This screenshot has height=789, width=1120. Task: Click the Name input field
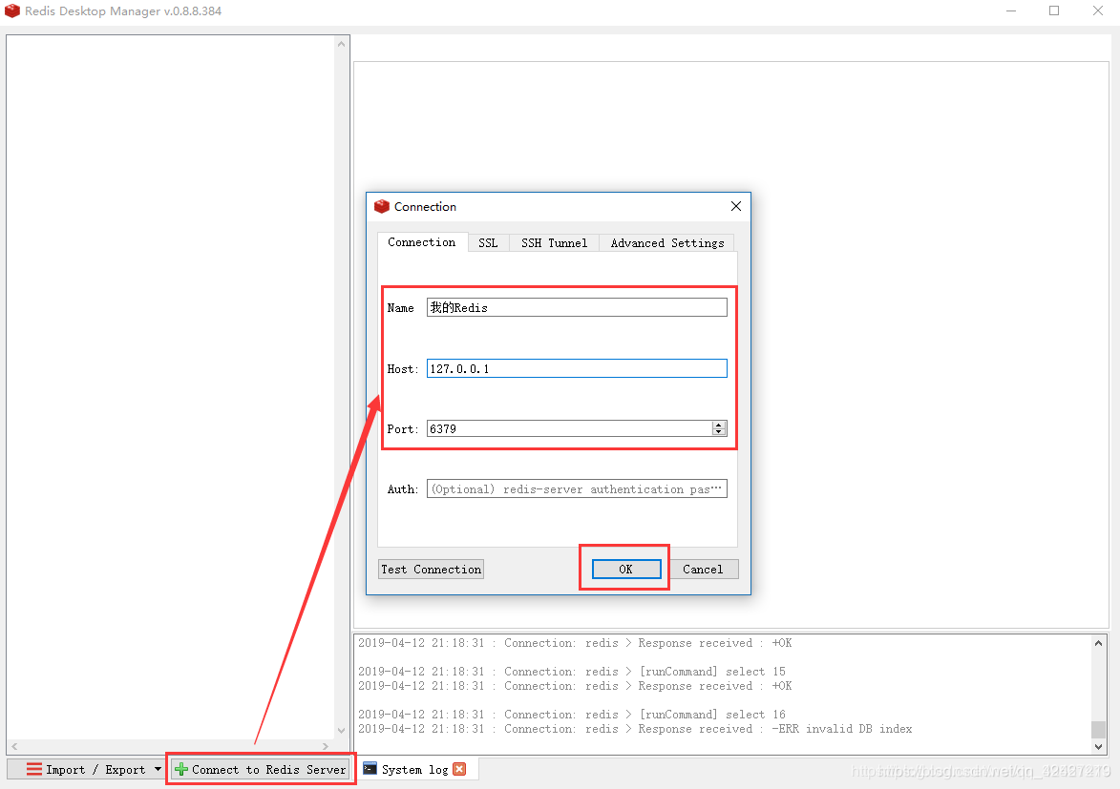point(577,308)
